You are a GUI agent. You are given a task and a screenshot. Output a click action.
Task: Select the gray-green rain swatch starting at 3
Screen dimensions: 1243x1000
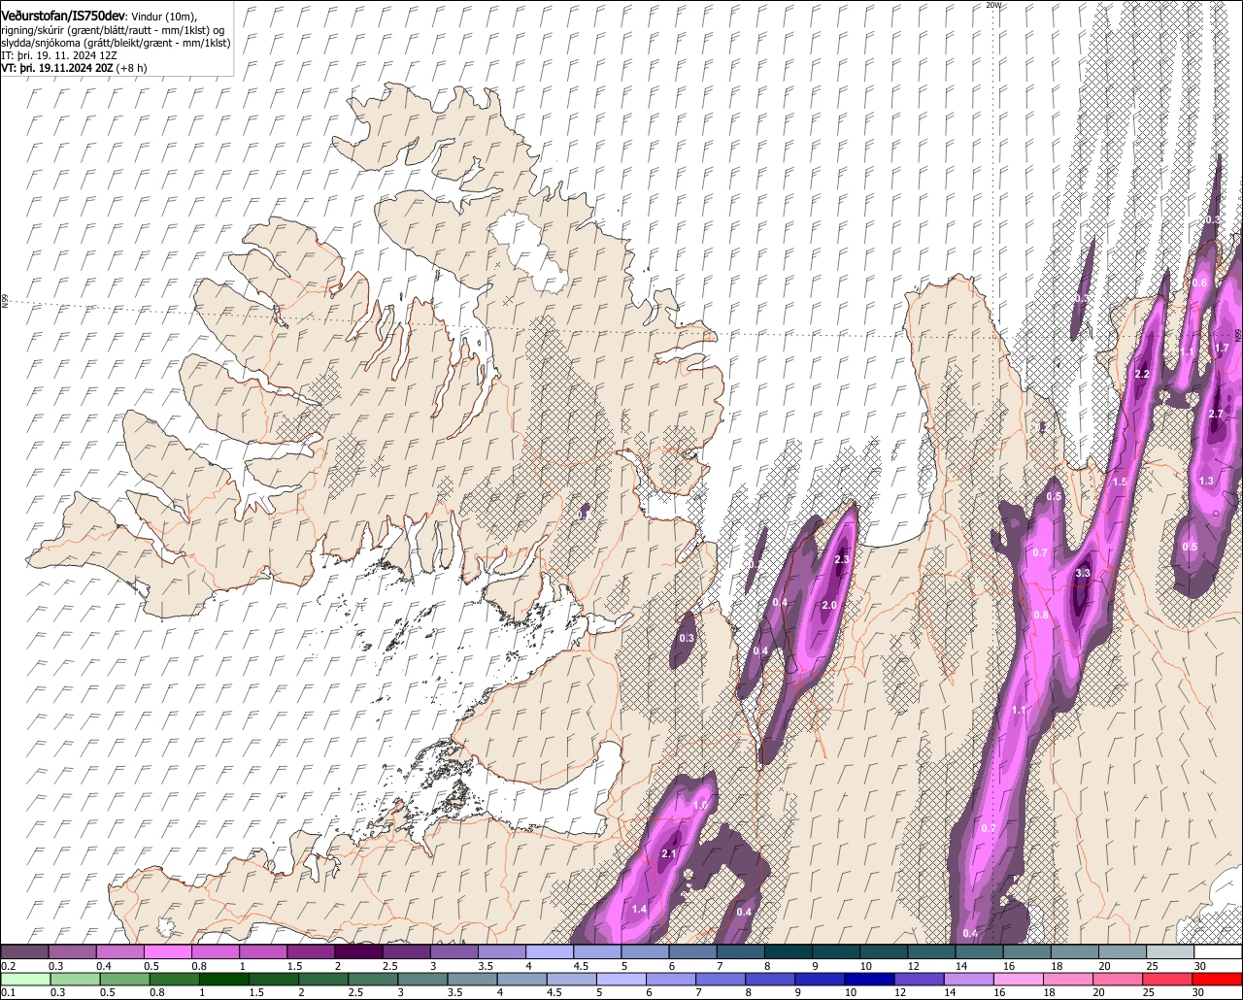coord(422,979)
